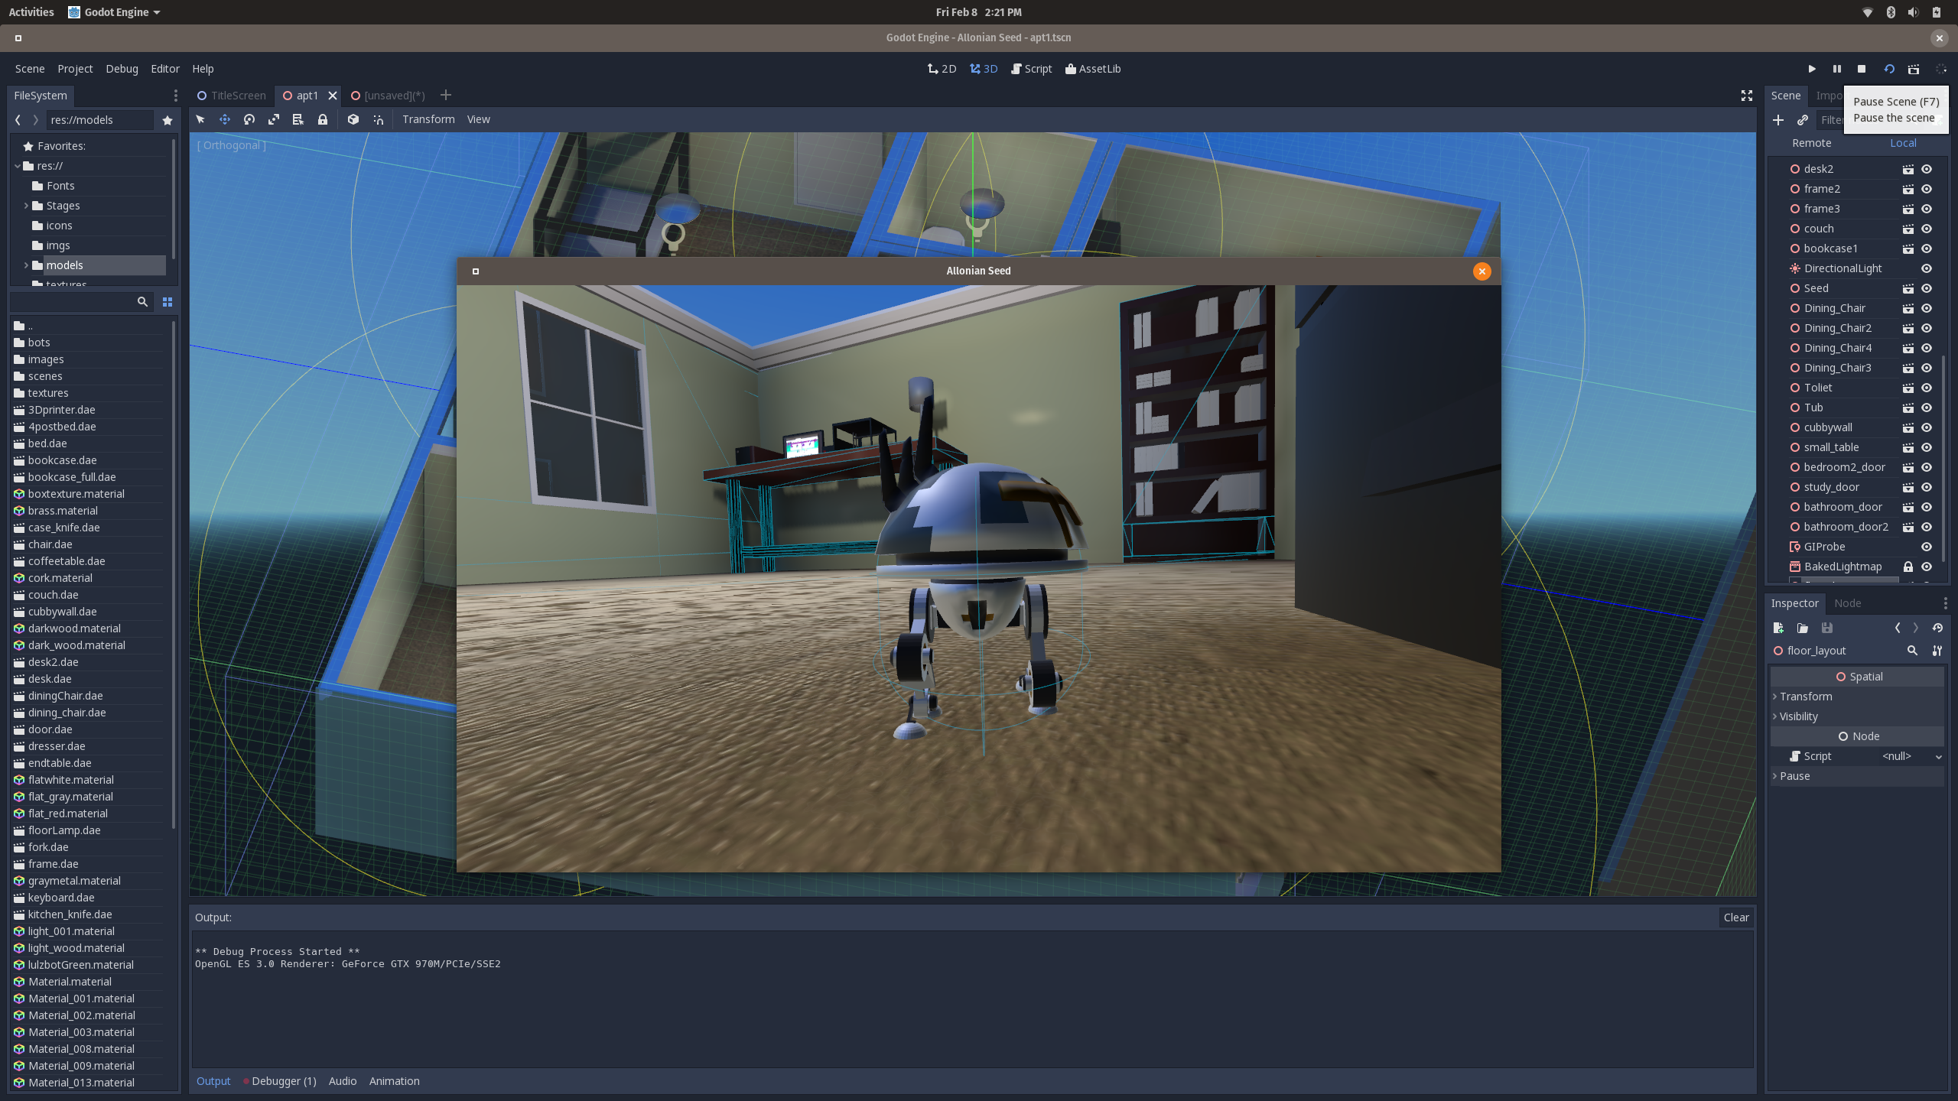Expand the Stages folder in FileSystem
This screenshot has height=1101, width=1958.
pyautogui.click(x=26, y=206)
